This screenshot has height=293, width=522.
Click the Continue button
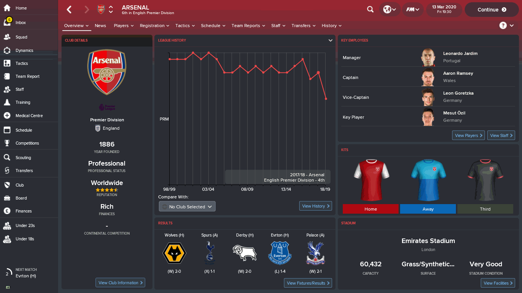[492, 10]
